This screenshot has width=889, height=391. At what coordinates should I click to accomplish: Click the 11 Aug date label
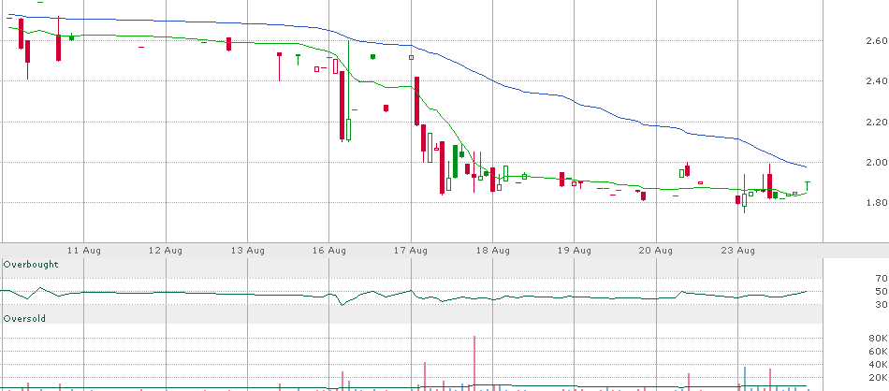click(84, 250)
